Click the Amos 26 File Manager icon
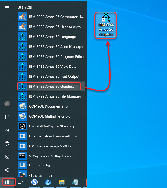This screenshot has height=188, width=167. pos(23,96)
